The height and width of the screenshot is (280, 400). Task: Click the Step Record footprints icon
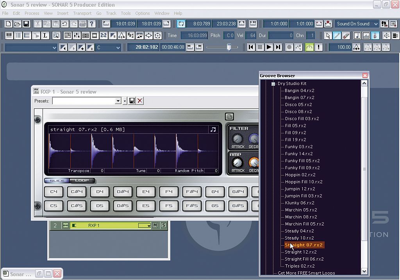[x=384, y=24]
